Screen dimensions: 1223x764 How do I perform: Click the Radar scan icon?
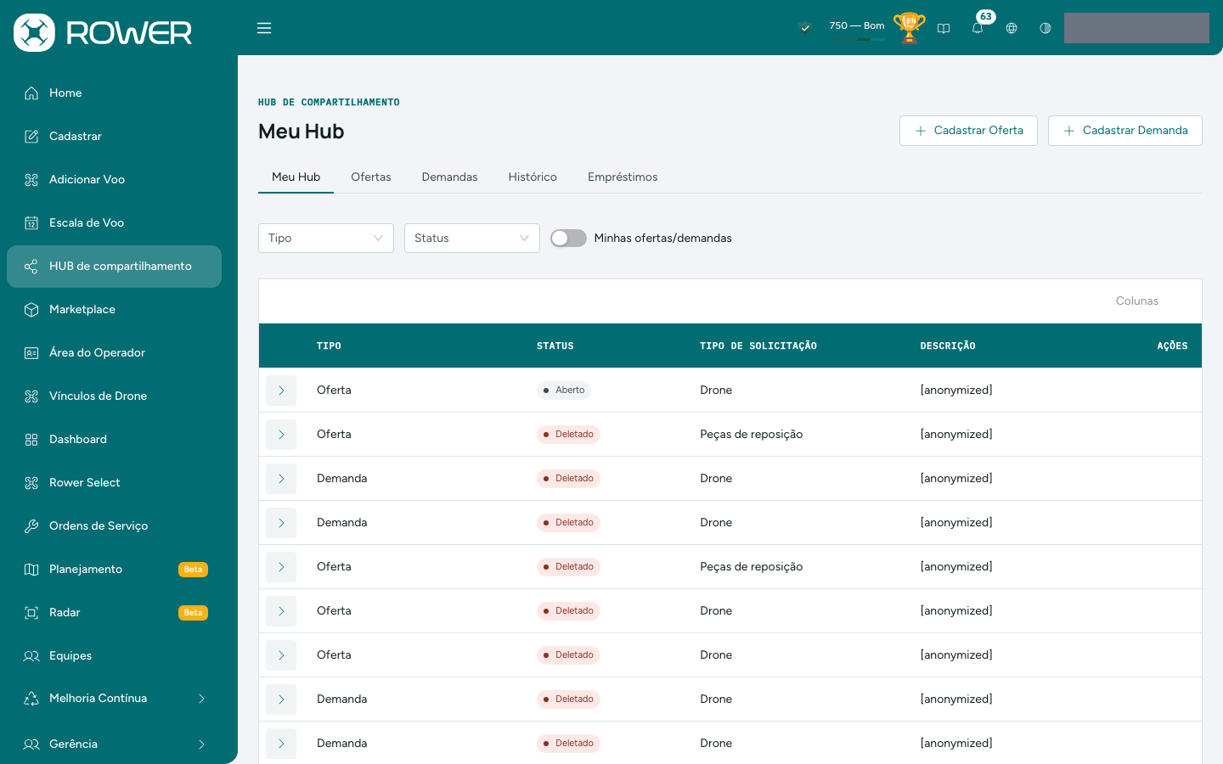click(x=31, y=612)
